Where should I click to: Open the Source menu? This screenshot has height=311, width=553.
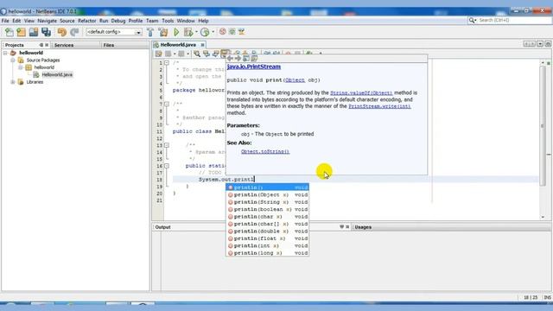pos(67,21)
